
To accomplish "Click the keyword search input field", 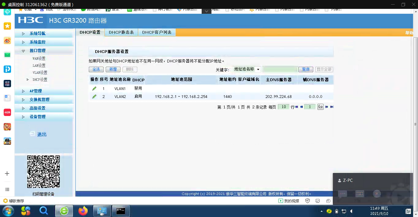I will (x=280, y=69).
